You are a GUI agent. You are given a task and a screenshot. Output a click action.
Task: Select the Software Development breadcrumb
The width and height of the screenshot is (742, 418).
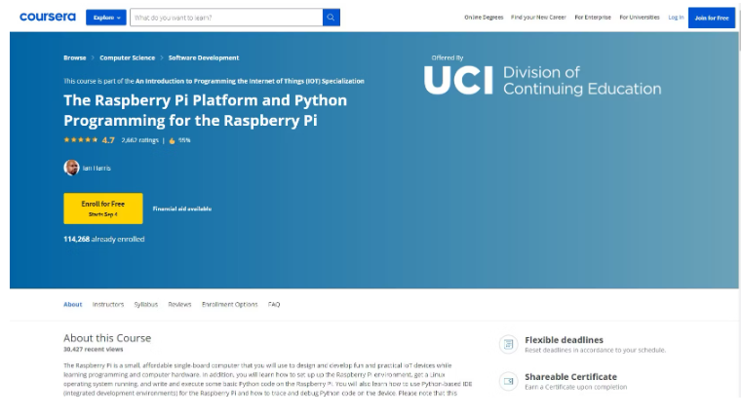(x=204, y=57)
